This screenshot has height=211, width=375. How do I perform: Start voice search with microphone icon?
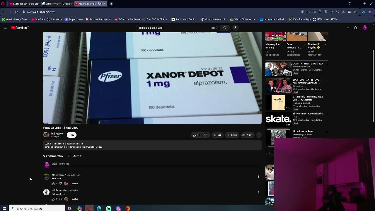tap(235, 28)
